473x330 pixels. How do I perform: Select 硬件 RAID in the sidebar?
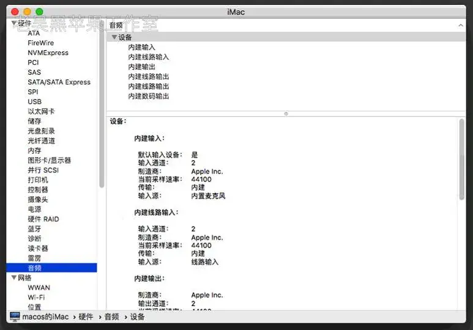tap(43, 219)
